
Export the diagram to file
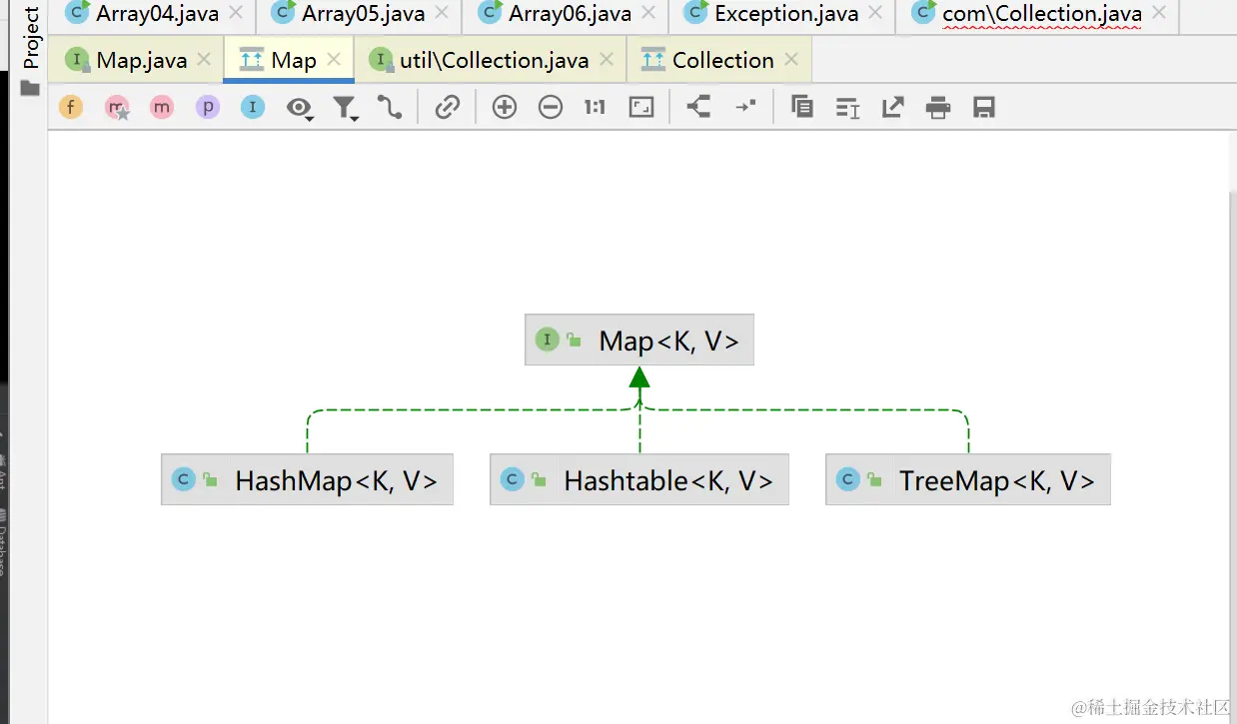click(892, 107)
